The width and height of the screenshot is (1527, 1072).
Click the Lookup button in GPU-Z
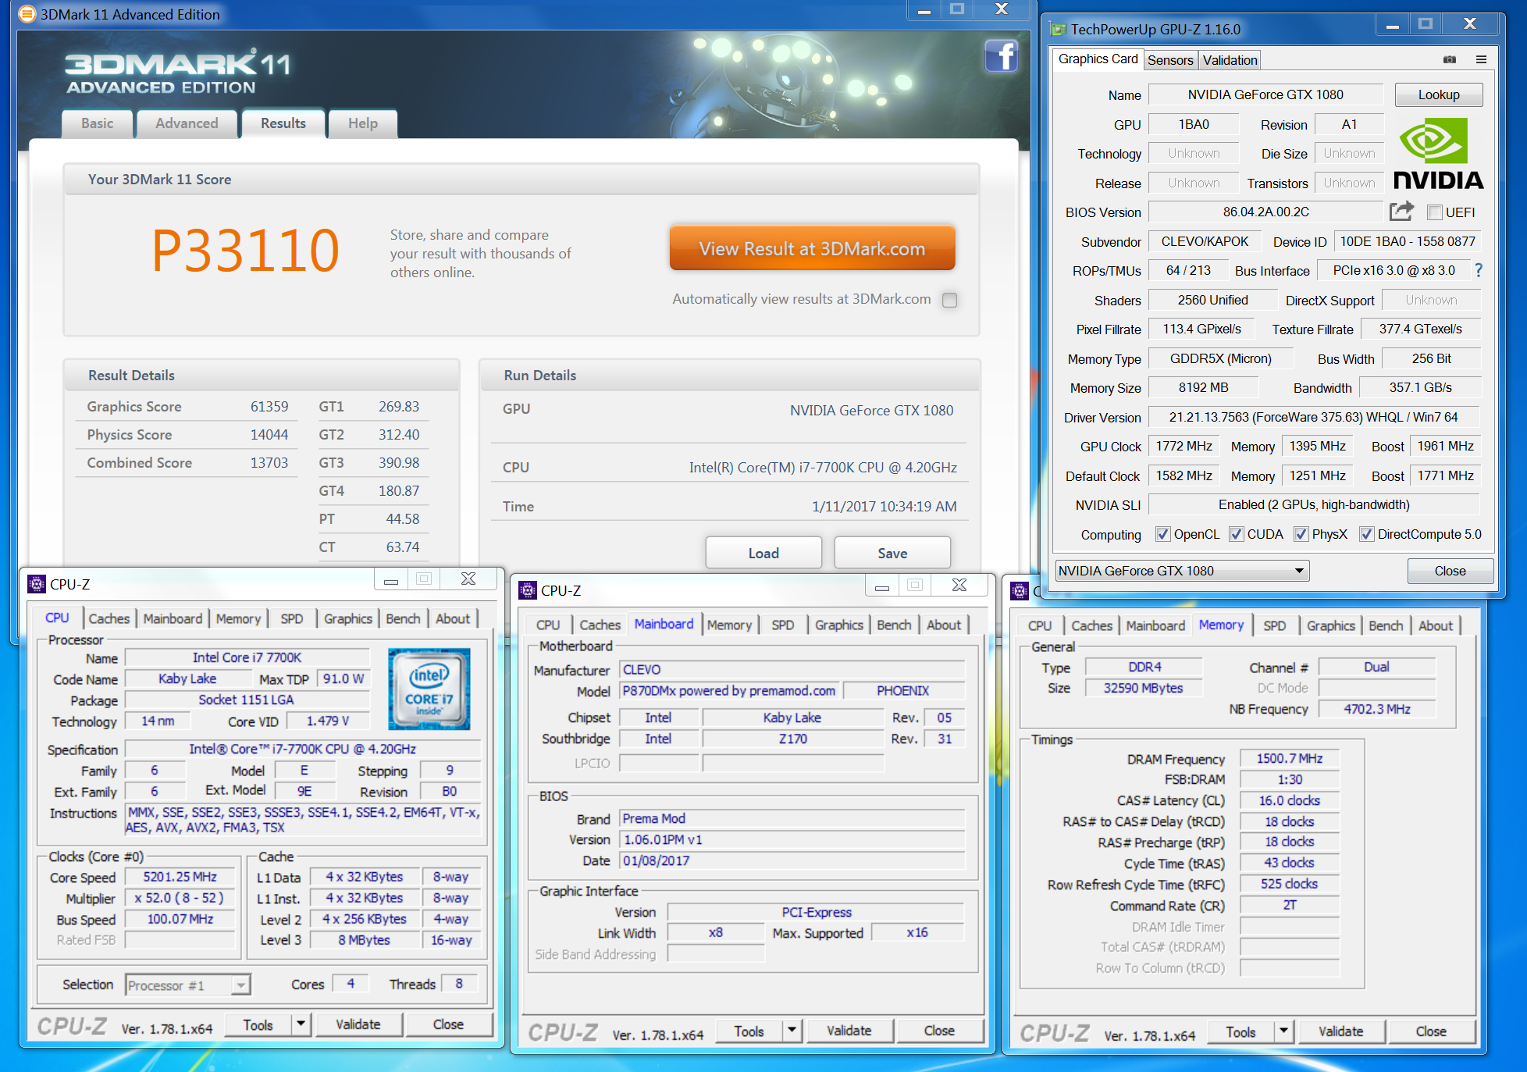[x=1438, y=94]
